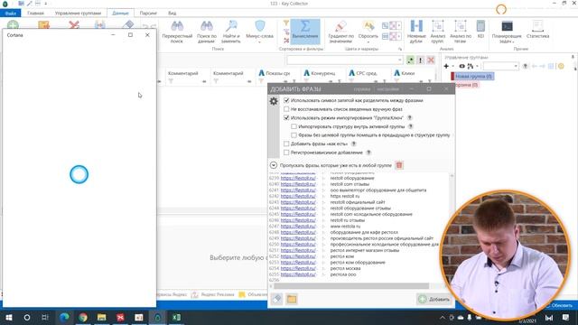Click Обновить in the status bar
Screen dimensions: 578x325
(x=562, y=305)
